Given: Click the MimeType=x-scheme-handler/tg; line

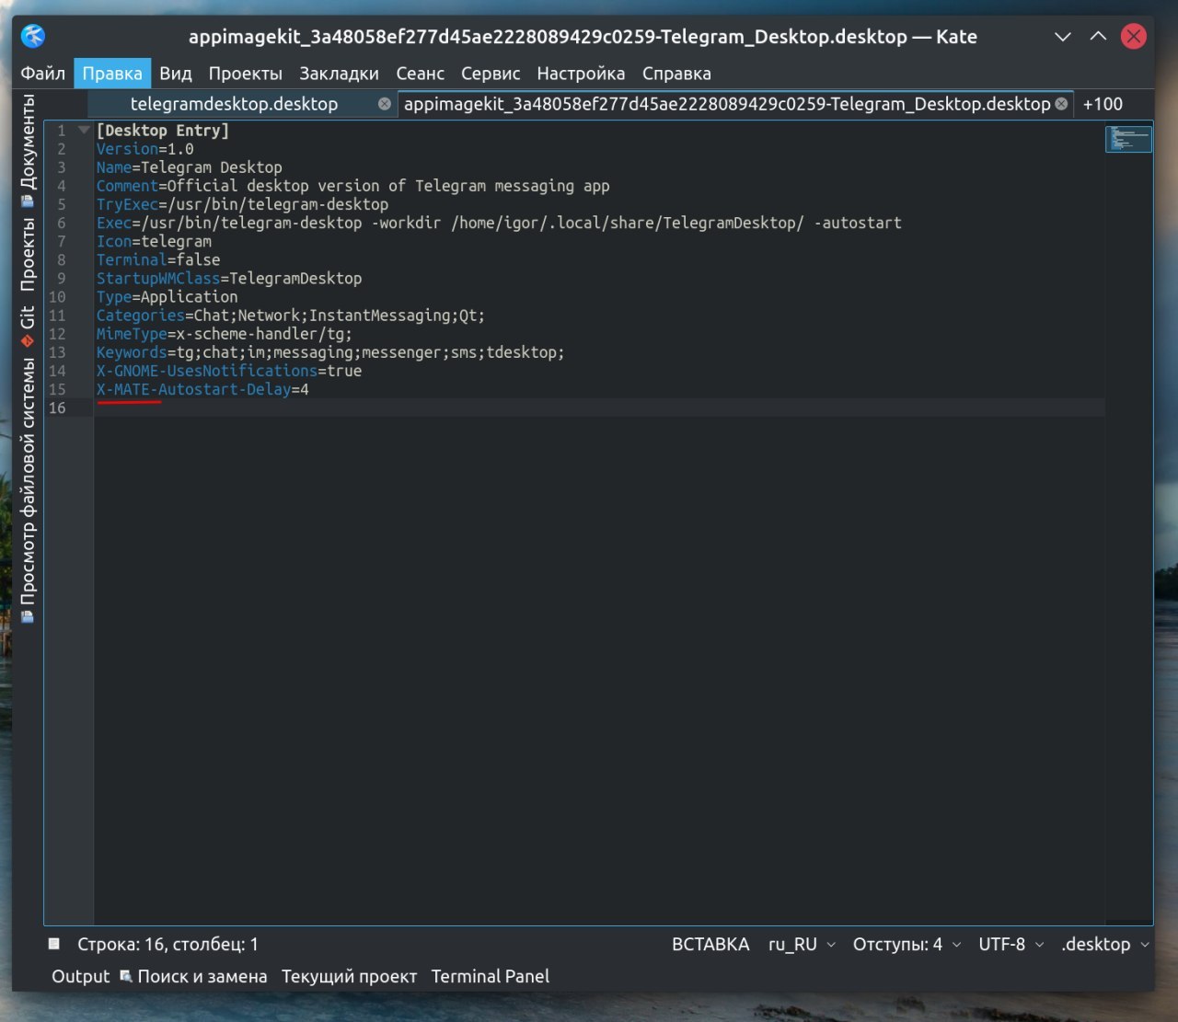Looking at the screenshot, I should coord(224,334).
